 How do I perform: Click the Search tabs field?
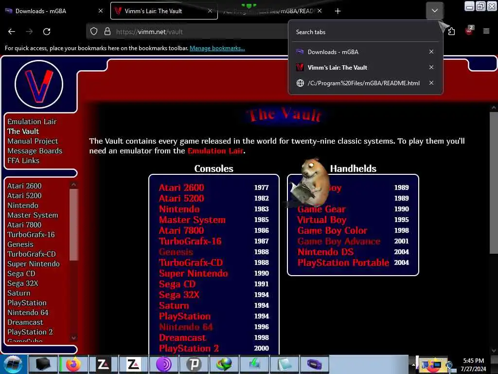point(365,32)
